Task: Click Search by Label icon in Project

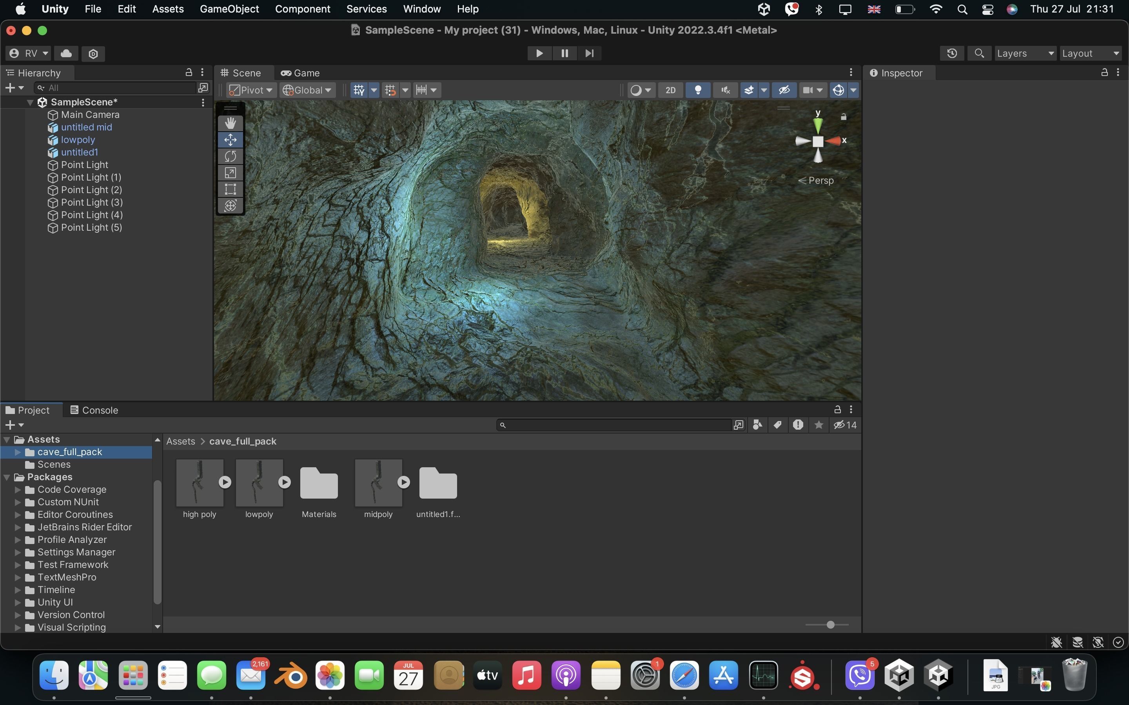Action: pos(778,425)
